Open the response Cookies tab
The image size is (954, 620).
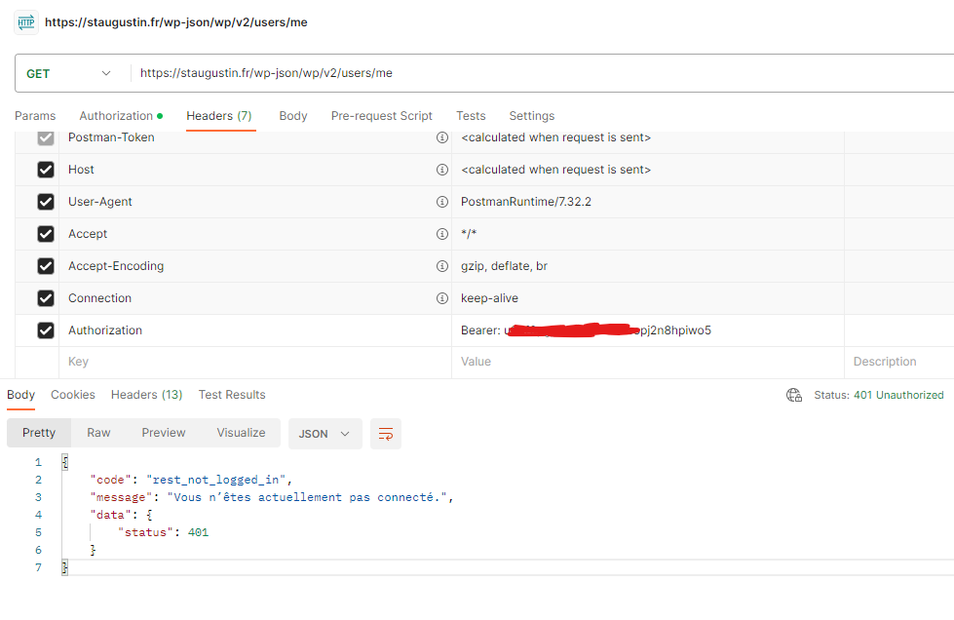tap(73, 395)
